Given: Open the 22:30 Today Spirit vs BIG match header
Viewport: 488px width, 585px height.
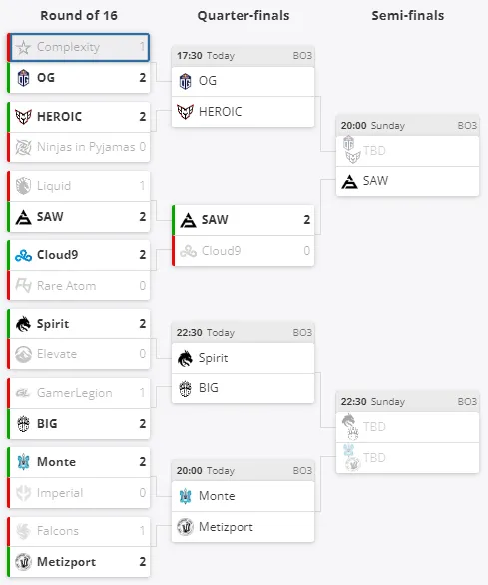Looking at the screenshot, I should (x=243, y=332).
